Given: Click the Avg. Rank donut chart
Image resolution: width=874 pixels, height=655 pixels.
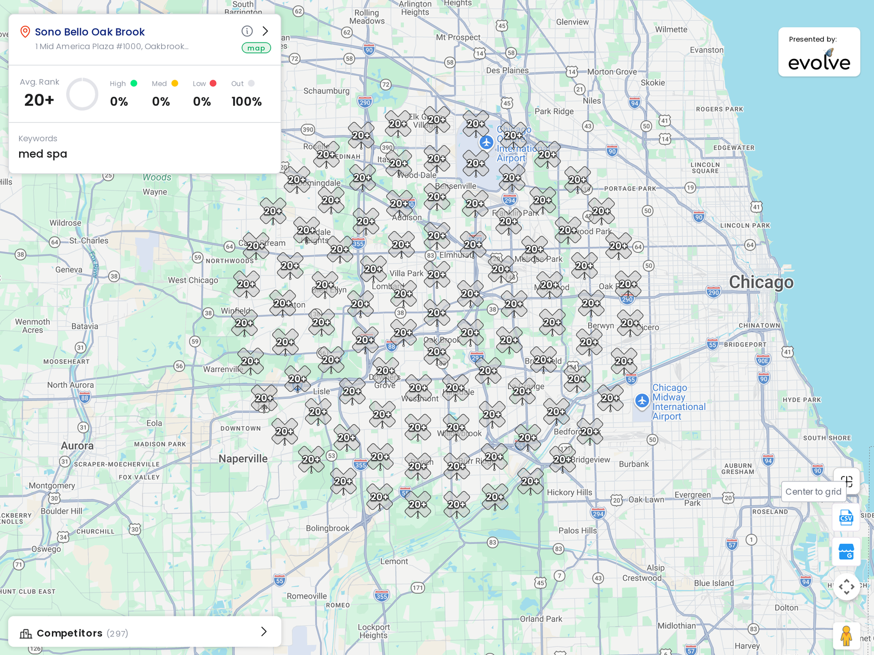Looking at the screenshot, I should (82, 94).
